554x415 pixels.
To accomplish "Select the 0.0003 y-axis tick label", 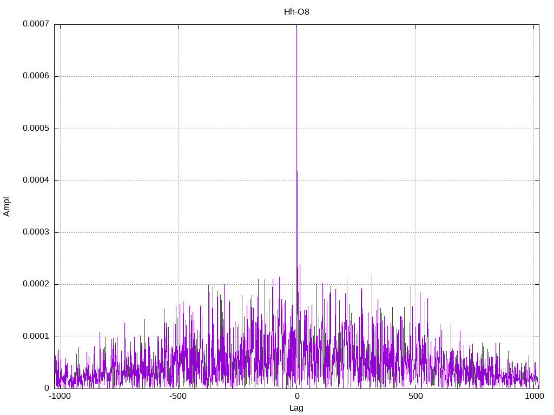I will (x=36, y=232).
